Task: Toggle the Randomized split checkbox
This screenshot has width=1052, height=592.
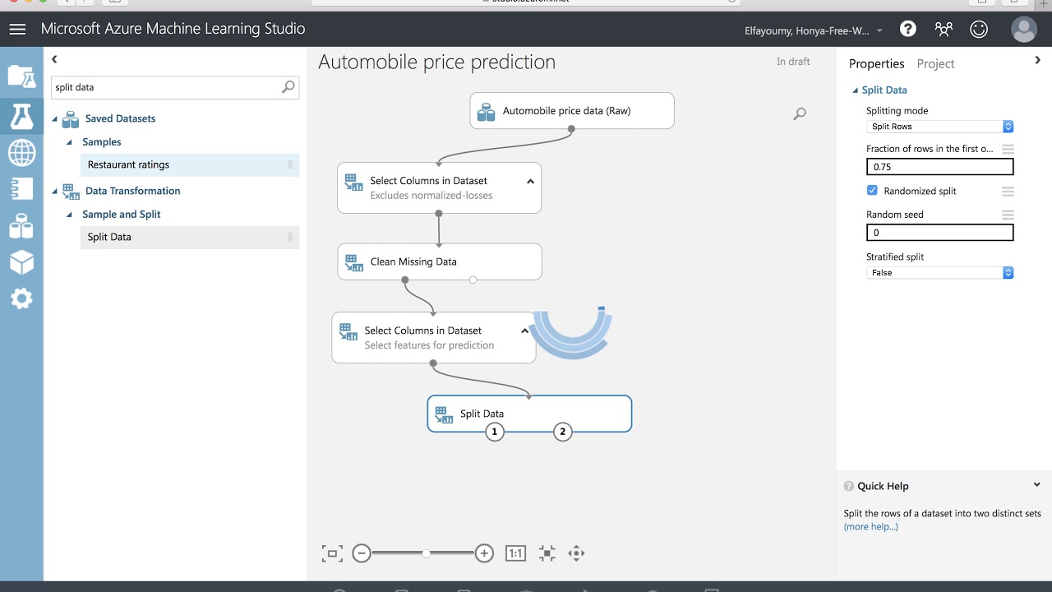Action: (872, 190)
